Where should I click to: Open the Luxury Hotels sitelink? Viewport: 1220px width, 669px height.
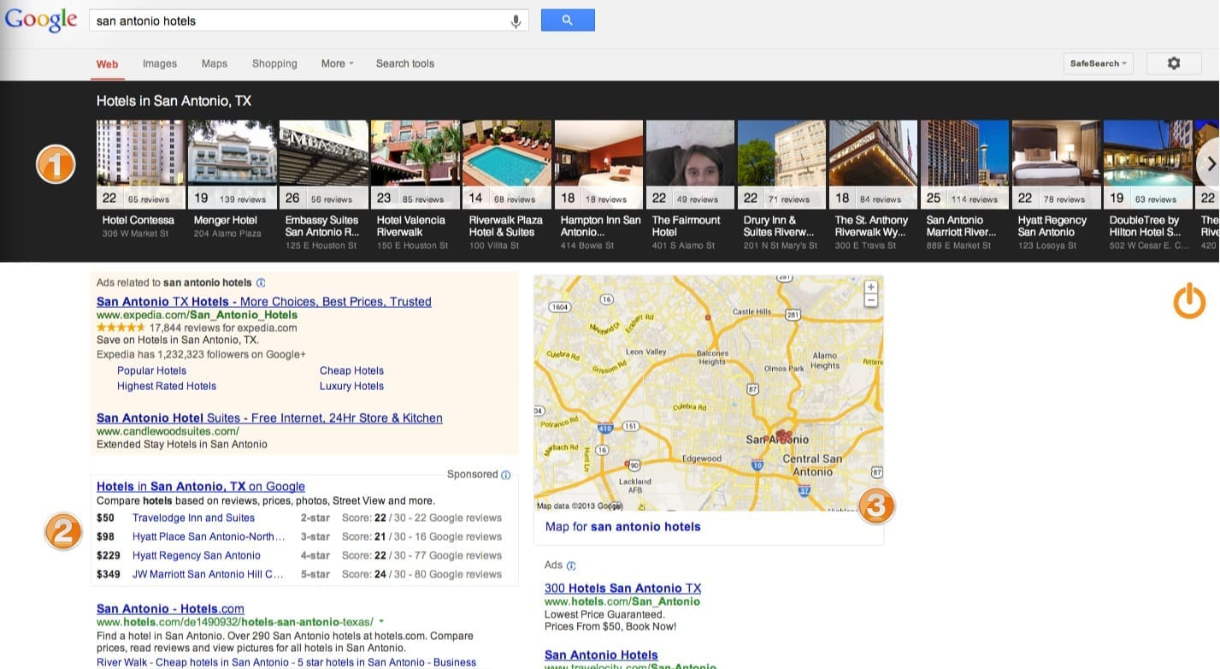[x=351, y=386]
